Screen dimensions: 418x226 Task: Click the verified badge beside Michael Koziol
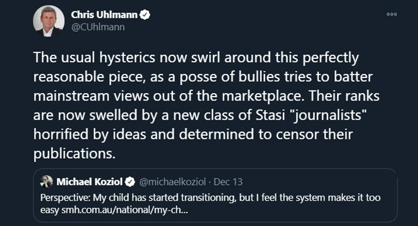(130, 182)
